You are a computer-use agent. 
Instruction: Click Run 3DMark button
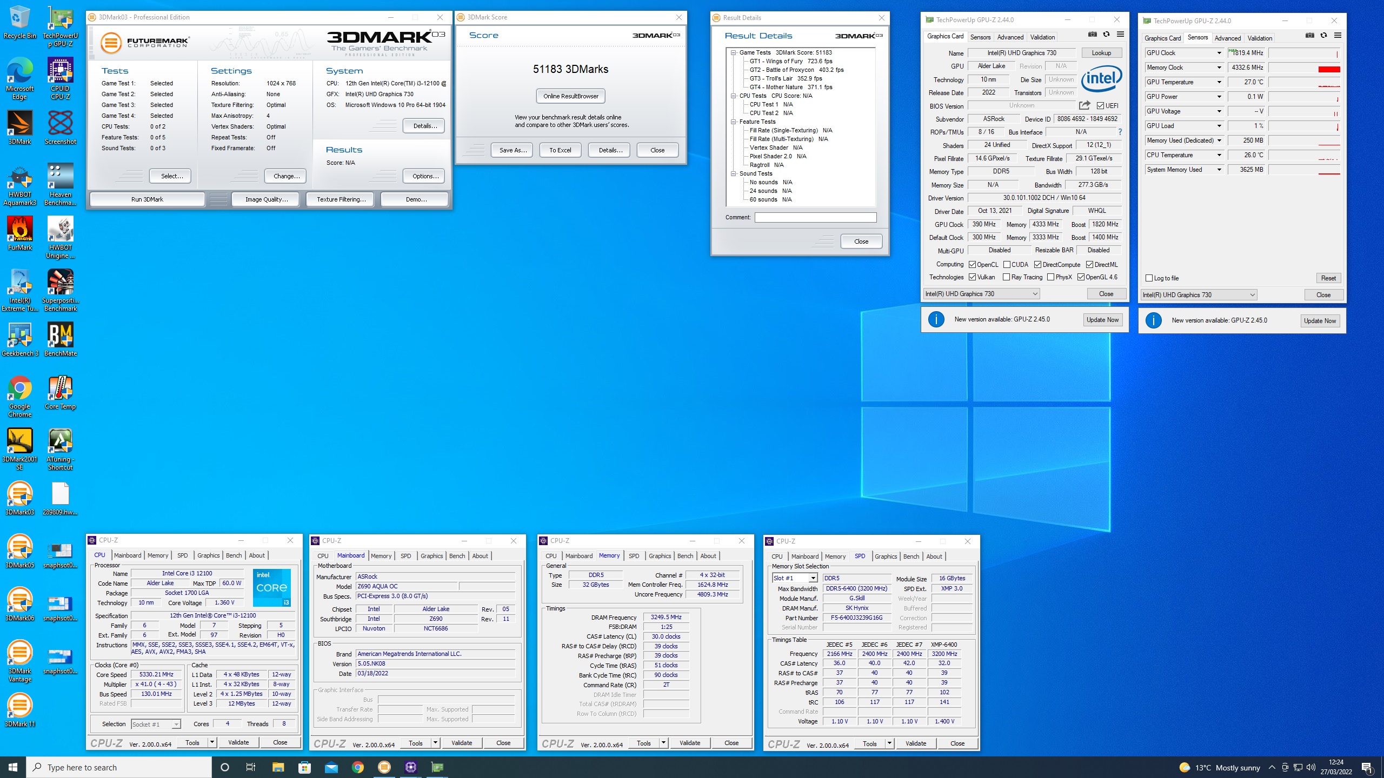click(x=147, y=199)
